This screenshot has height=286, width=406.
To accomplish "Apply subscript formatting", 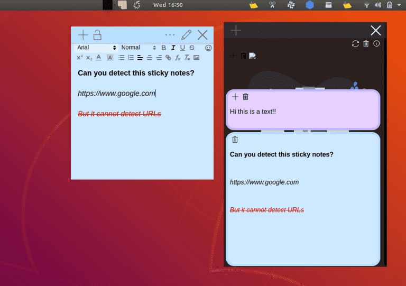I will (x=89, y=58).
